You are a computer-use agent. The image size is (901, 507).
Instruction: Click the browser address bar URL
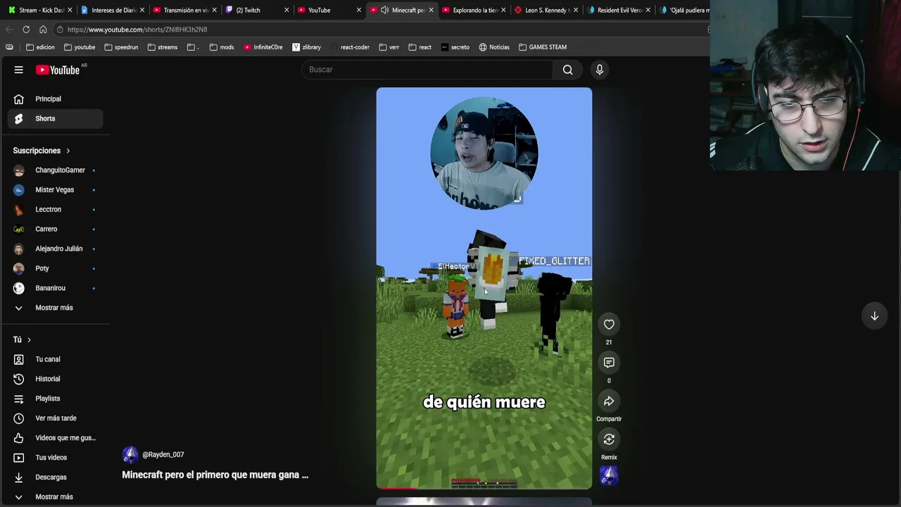(x=137, y=30)
